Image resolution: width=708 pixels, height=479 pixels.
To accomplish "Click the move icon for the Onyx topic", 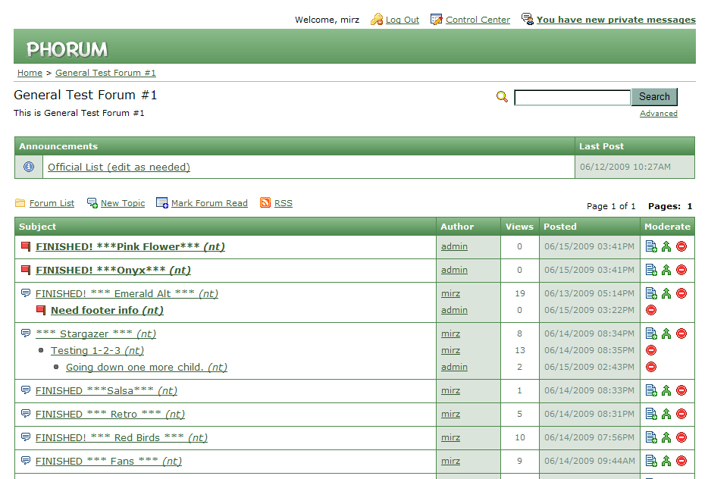I will point(651,270).
